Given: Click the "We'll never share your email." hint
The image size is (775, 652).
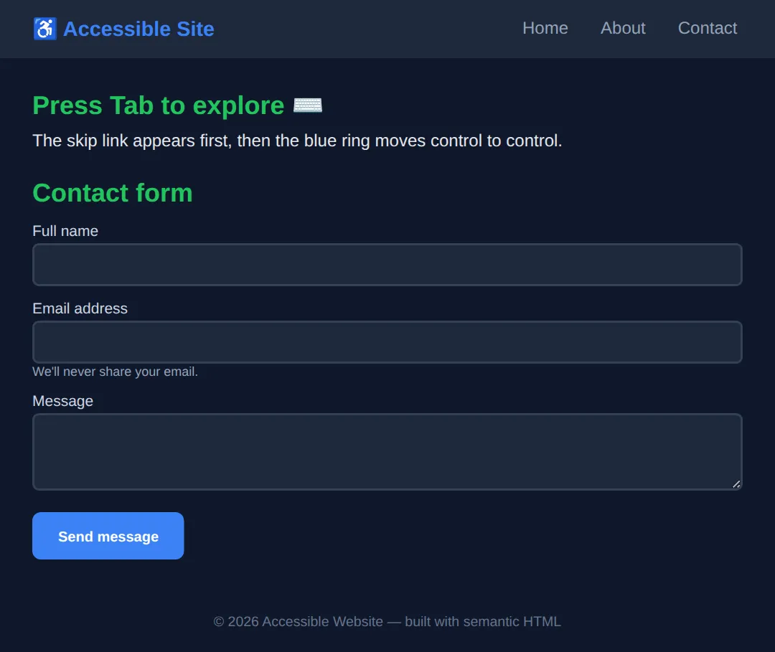Looking at the screenshot, I should click(115, 372).
